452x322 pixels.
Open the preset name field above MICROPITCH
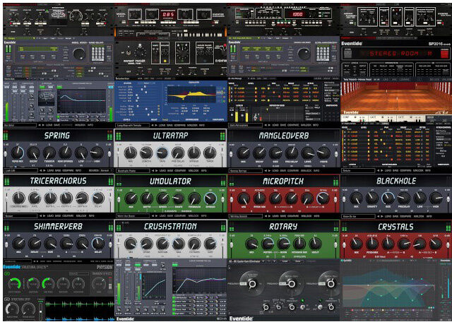(x=246, y=171)
